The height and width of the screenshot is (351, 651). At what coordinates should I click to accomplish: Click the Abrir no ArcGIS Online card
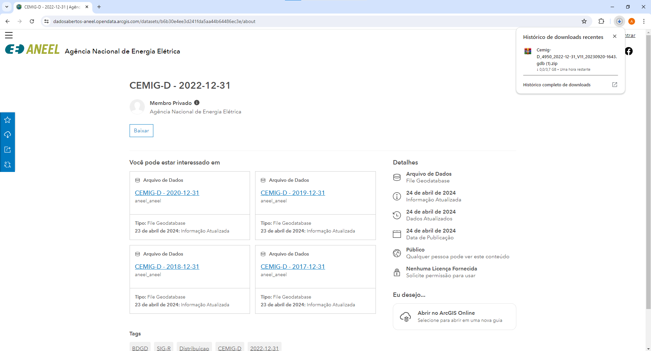454,316
